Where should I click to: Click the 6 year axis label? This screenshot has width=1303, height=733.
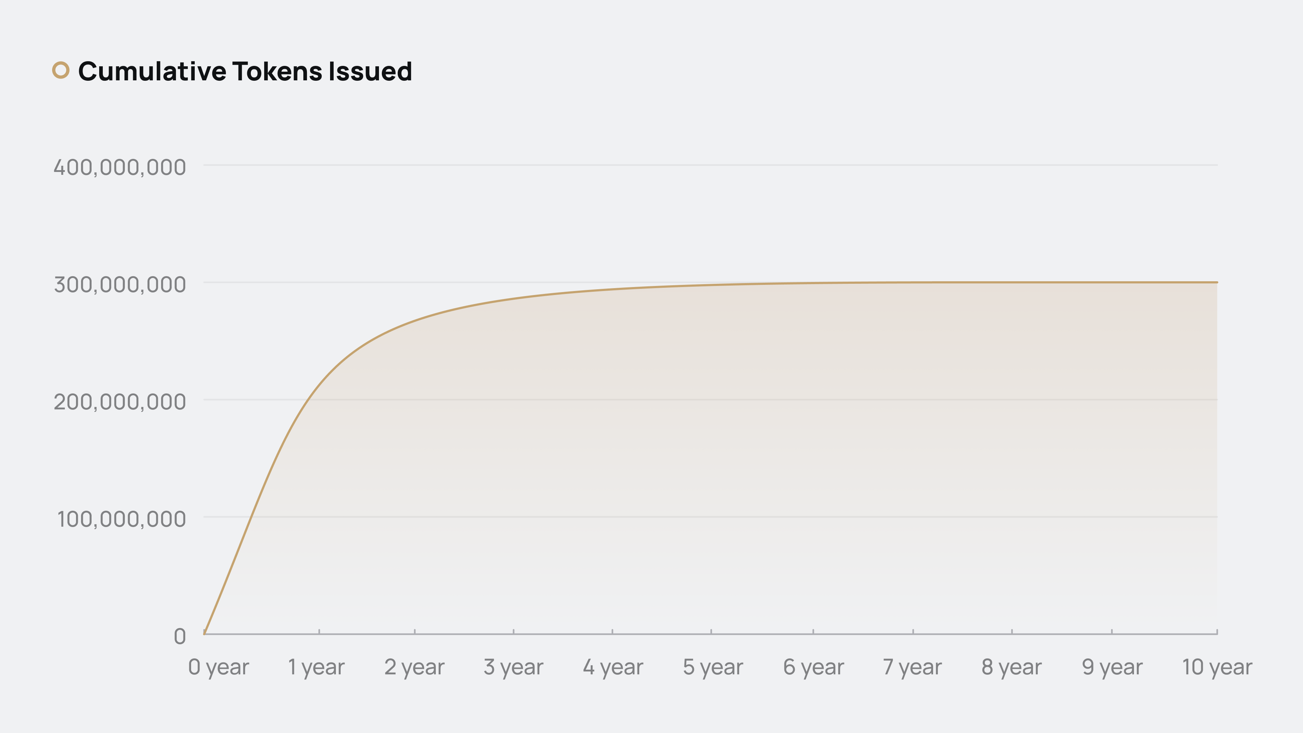point(813,667)
